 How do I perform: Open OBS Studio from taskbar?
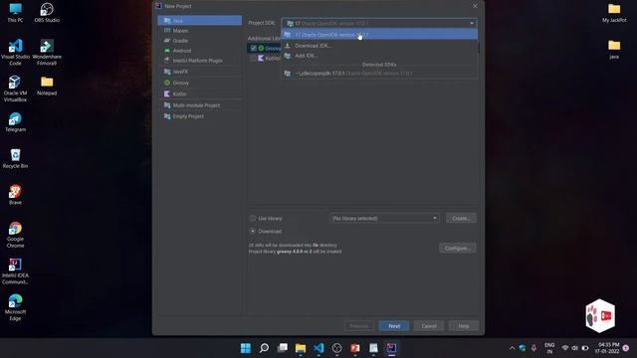pos(336,348)
